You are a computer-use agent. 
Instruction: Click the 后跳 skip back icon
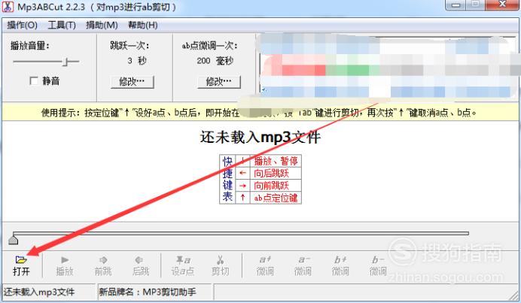[141, 259]
